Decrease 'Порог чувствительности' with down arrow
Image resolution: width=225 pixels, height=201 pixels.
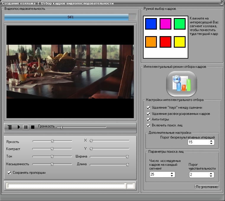(x=211, y=176)
